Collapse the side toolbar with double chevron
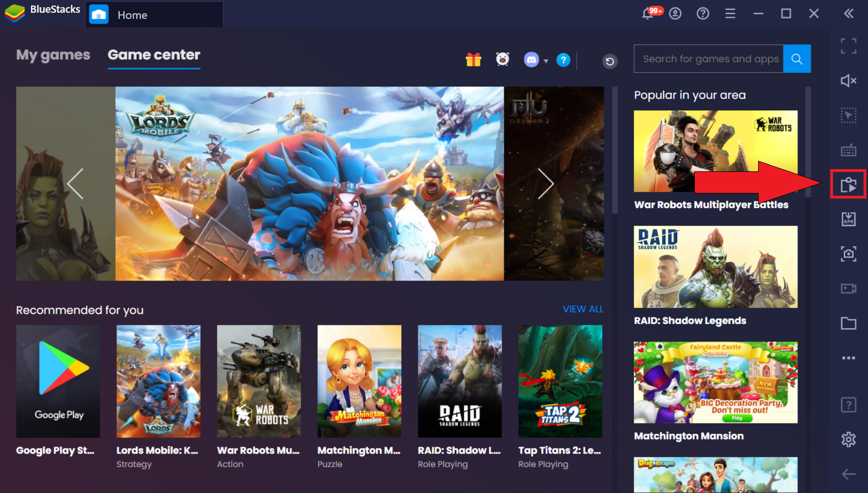Screen dimensions: 868x493 849,13
